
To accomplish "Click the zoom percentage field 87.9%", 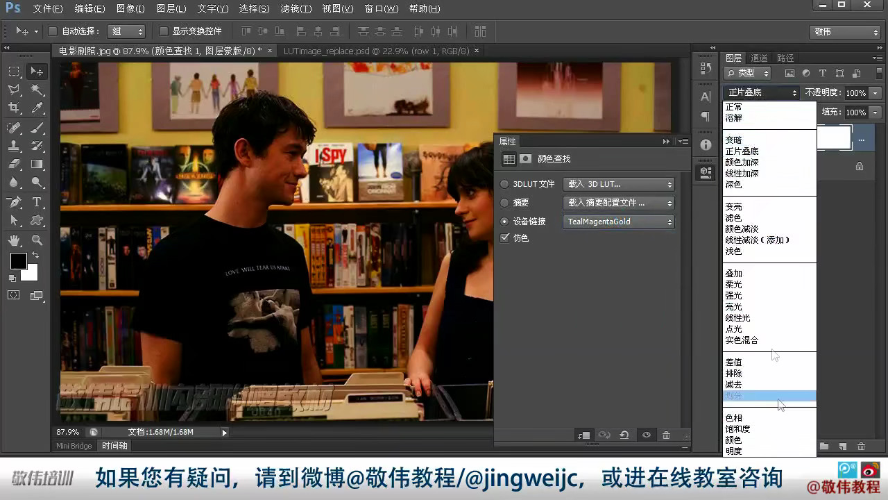I will 68,432.
